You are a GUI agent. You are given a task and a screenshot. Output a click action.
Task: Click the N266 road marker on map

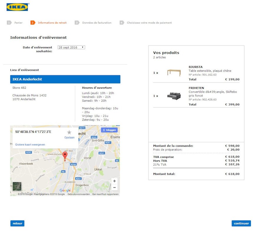tap(73, 164)
